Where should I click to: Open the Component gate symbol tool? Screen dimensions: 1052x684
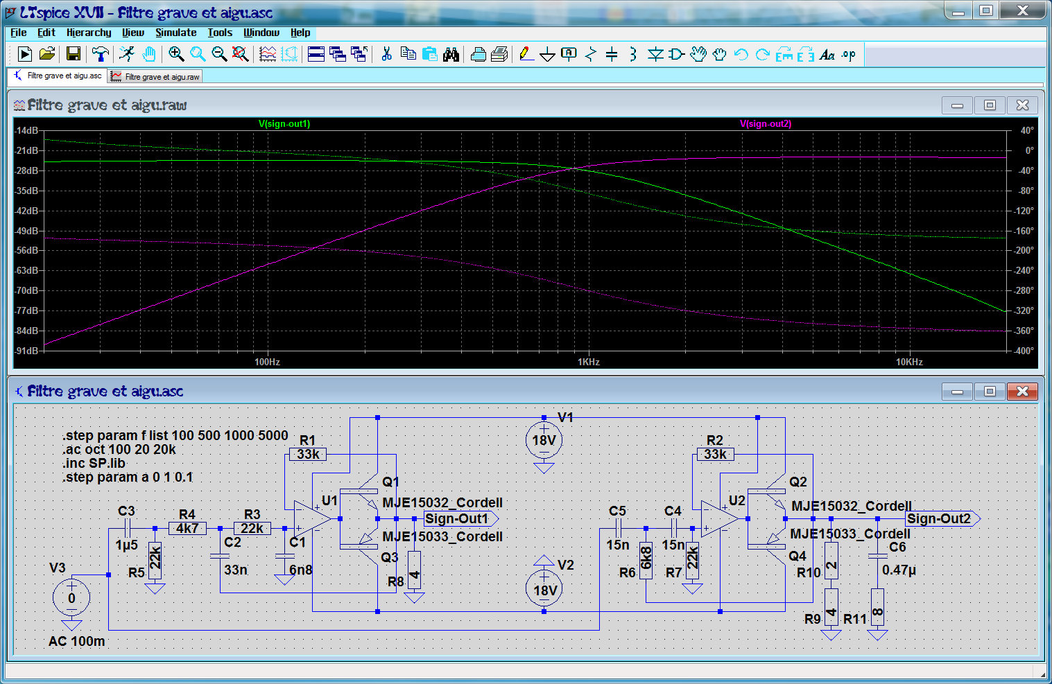[x=676, y=54]
